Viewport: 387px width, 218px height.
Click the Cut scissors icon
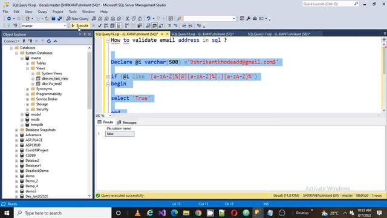pyautogui.click(x=128, y=19)
